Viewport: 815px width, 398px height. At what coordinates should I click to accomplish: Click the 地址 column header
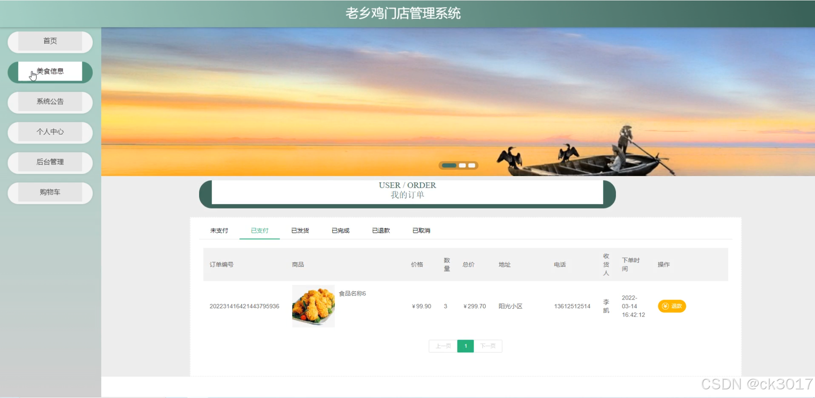(504, 264)
